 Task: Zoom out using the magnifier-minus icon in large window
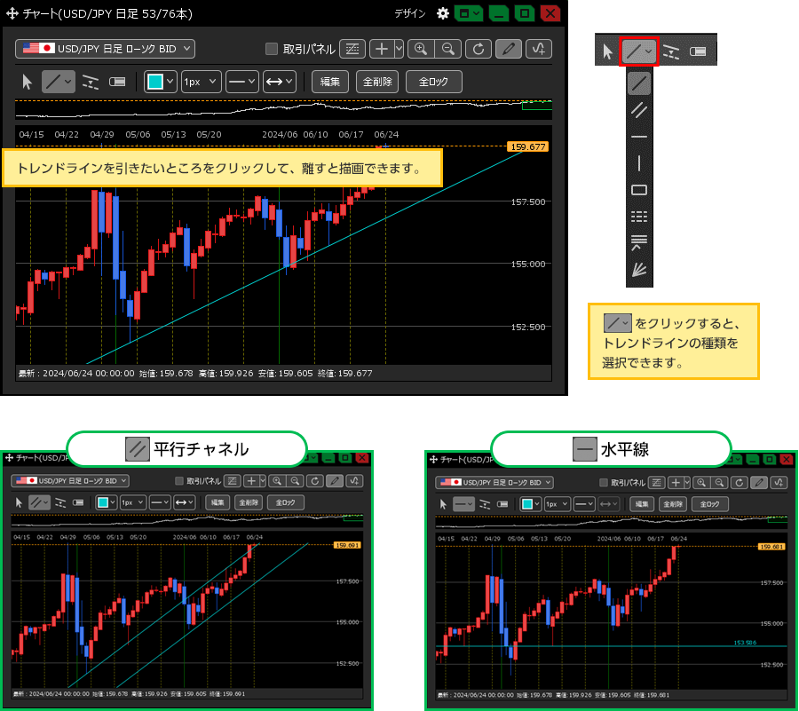[x=448, y=49]
